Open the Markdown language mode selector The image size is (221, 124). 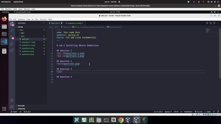point(188,112)
